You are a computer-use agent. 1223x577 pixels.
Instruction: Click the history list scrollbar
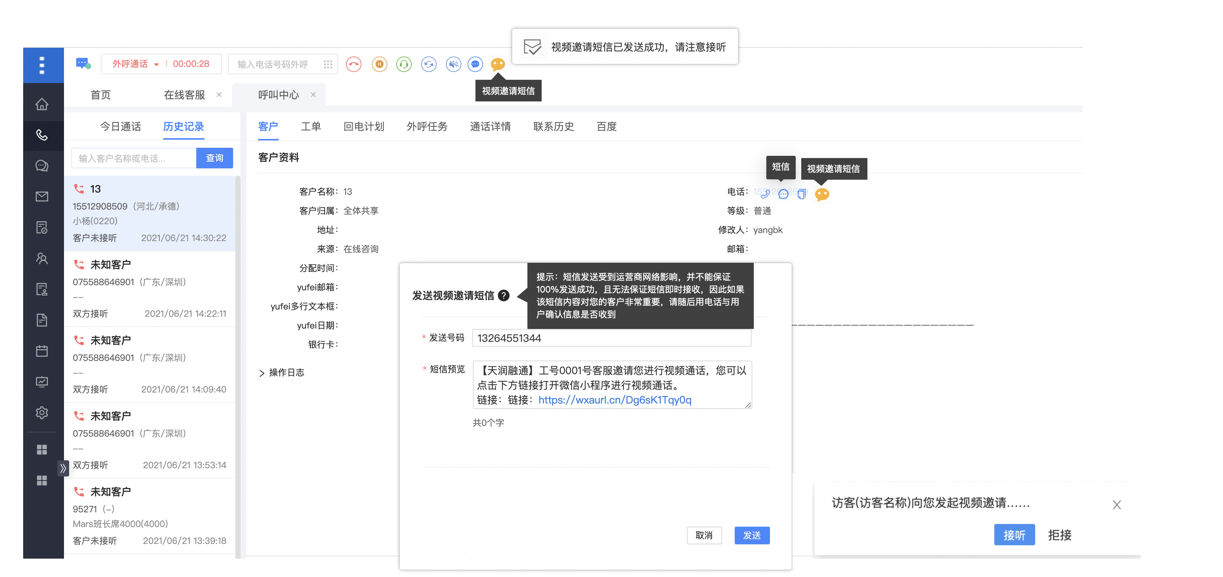(x=238, y=366)
